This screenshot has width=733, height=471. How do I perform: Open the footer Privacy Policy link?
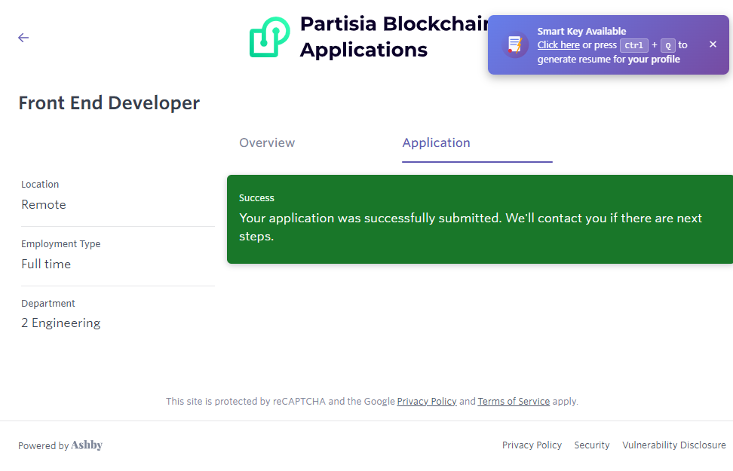pos(532,445)
